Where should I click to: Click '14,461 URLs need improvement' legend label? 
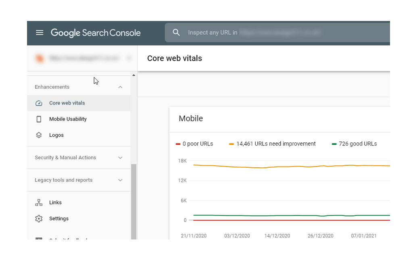276,144
